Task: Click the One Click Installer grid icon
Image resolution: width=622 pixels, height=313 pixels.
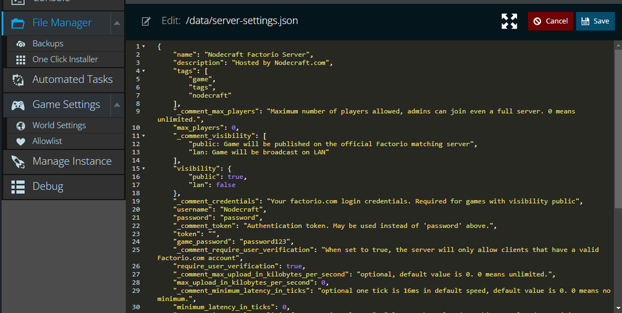Action: [21, 60]
